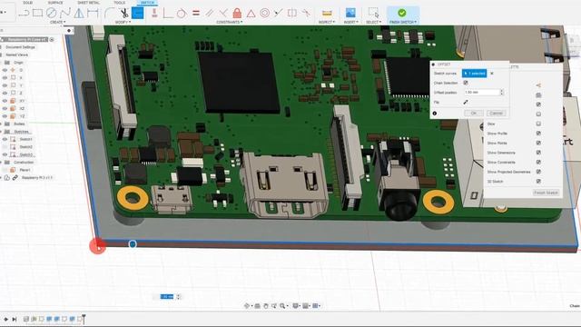Select the active Offset tool

(137, 13)
